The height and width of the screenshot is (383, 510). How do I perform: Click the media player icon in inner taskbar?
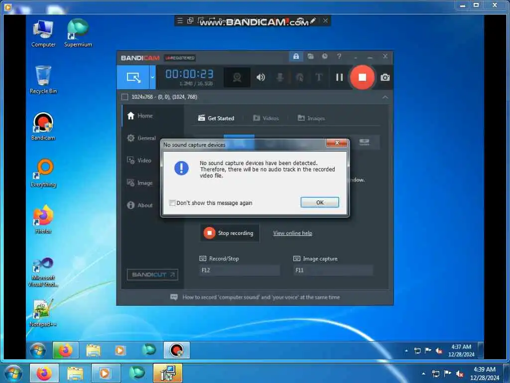(x=120, y=351)
